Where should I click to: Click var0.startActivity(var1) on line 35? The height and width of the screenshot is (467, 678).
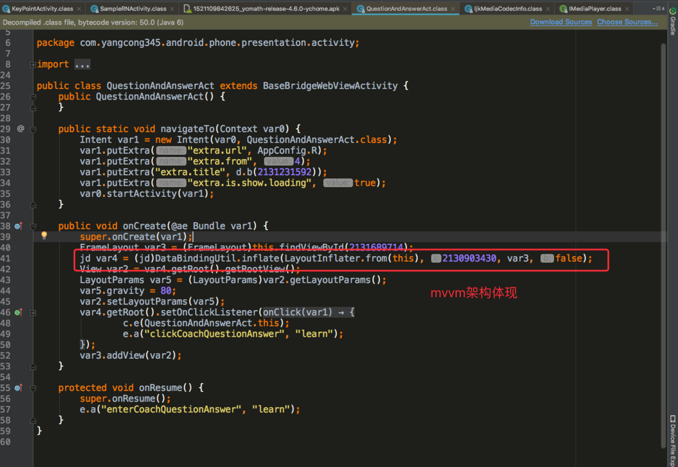click(147, 194)
